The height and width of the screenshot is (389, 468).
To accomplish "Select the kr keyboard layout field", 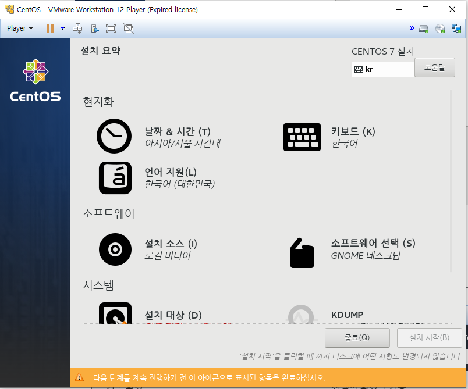I will (x=383, y=70).
